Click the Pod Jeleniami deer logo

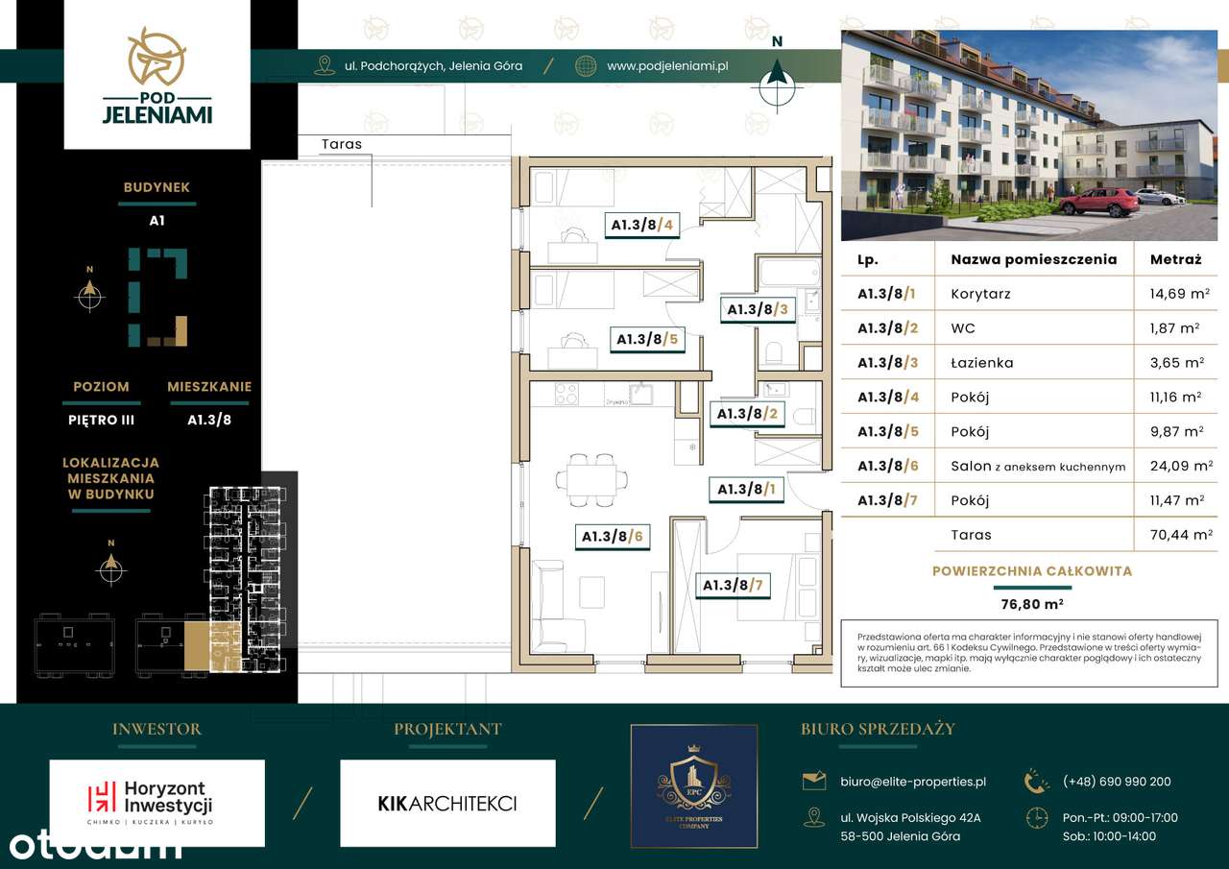pos(157,77)
